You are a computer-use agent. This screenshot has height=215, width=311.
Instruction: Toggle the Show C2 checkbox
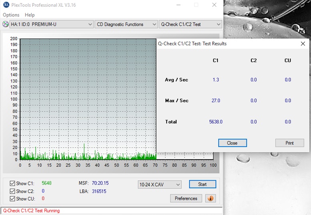tap(12, 191)
